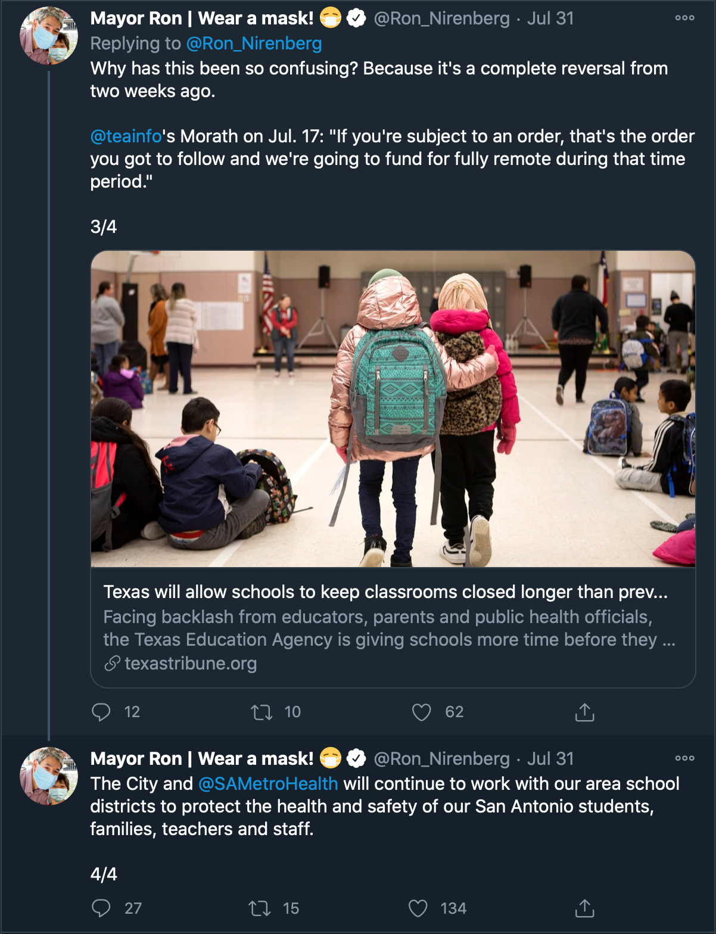Reply to the 3/4 tweet
The image size is (716, 934).
tap(101, 712)
